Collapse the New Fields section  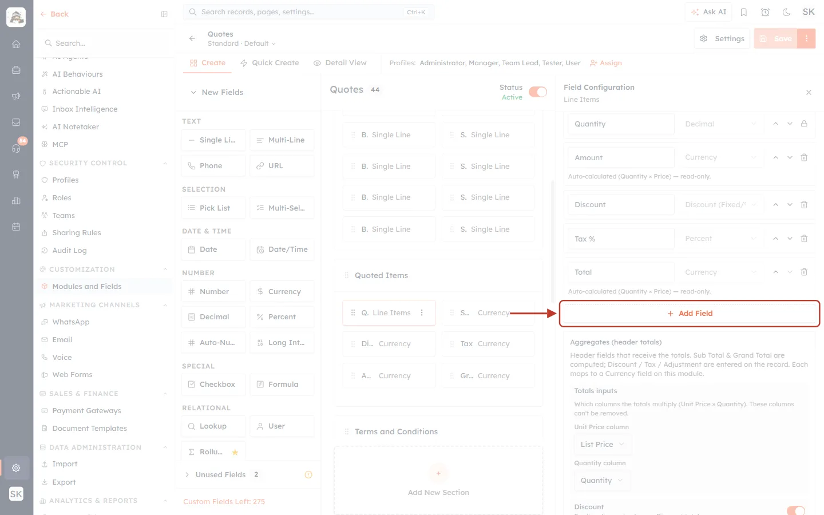193,92
